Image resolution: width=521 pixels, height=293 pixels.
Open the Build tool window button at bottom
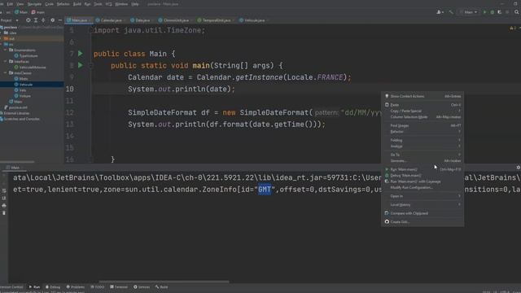[161, 287]
